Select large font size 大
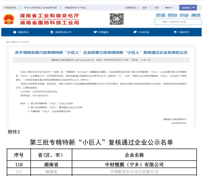 point(142,59)
